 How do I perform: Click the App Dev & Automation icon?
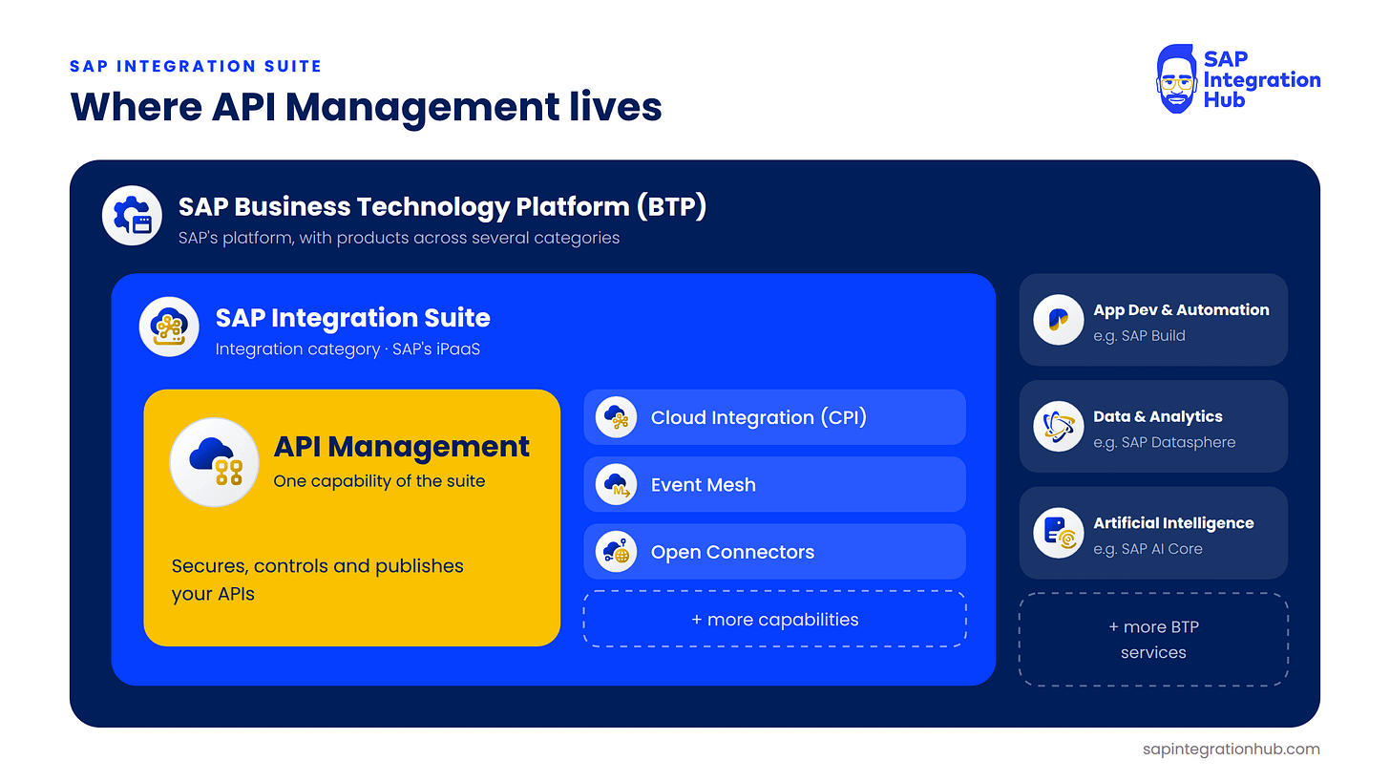coord(1058,319)
